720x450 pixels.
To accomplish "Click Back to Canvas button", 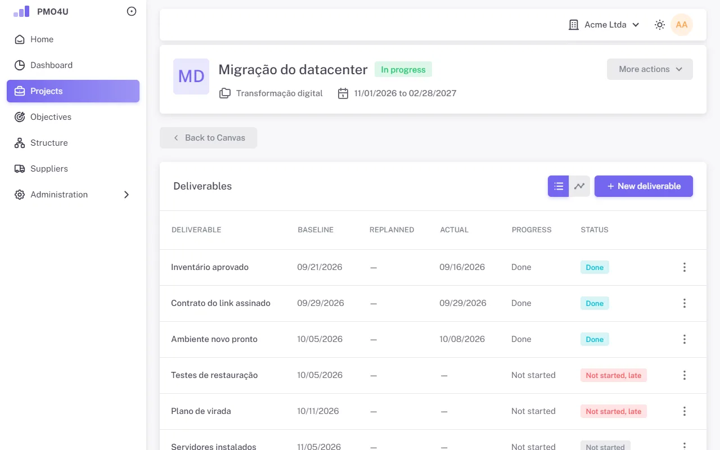I will [x=208, y=138].
